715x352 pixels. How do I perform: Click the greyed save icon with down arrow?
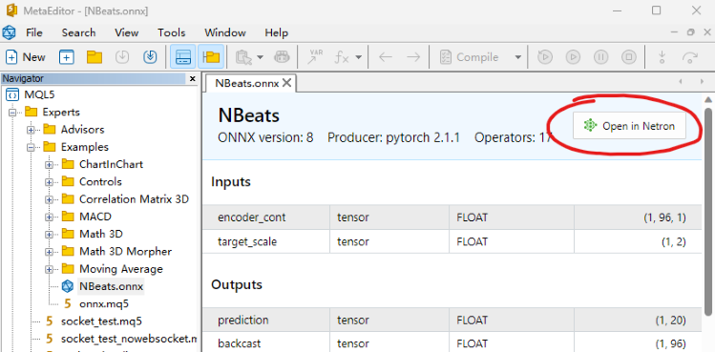click(122, 57)
